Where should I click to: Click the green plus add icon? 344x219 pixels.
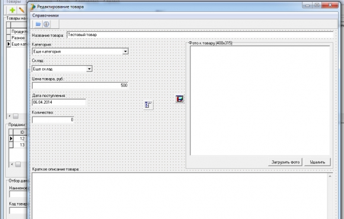12,10
